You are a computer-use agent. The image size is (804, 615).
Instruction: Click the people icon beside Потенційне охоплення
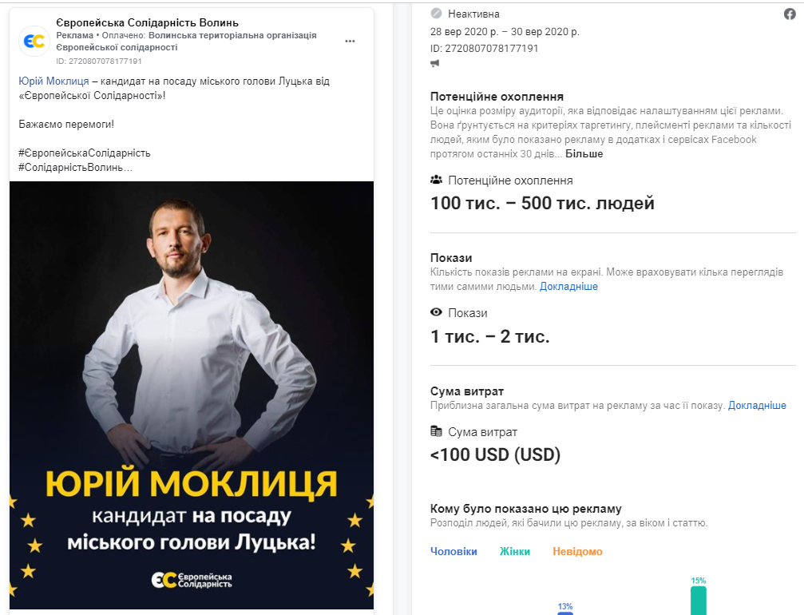436,180
